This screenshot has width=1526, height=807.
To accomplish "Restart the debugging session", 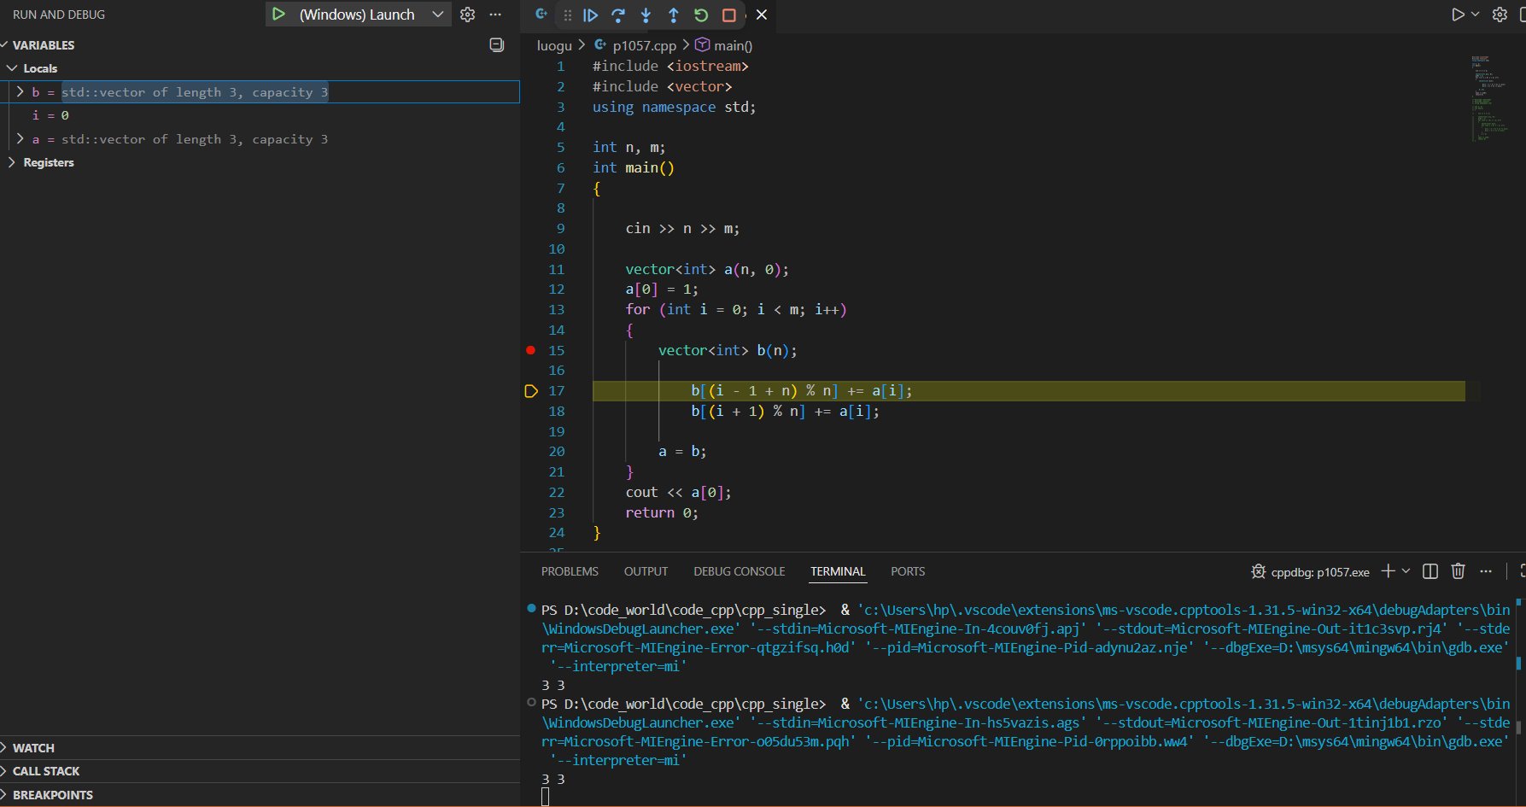I will pos(701,15).
